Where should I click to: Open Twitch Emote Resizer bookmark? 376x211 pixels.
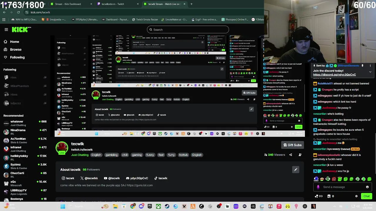click(145, 20)
